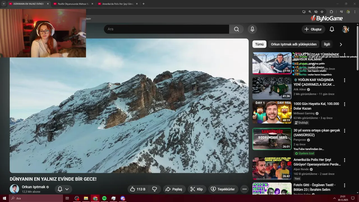
Task: Open options menu for YOĞUN KAR YAĞIŞINDA video
Action: [345, 80]
